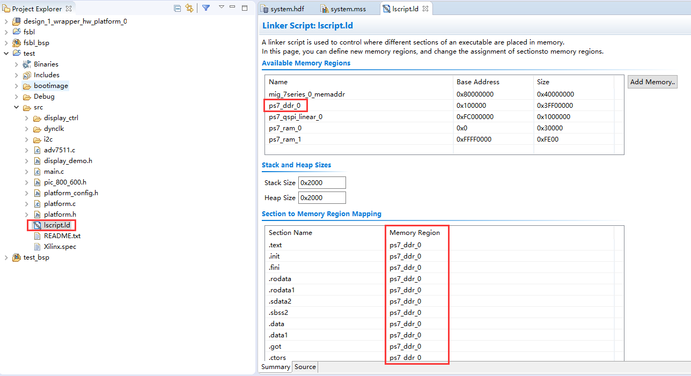Viewport: 691px width, 376px height.
Task: Collapse all in Project Explorer toolbar
Action: coord(178,8)
